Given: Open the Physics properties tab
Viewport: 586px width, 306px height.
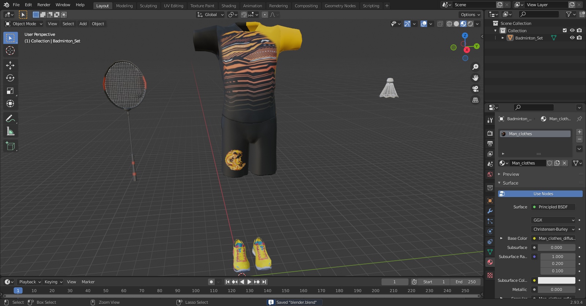Looking at the screenshot, I should click(x=490, y=231).
